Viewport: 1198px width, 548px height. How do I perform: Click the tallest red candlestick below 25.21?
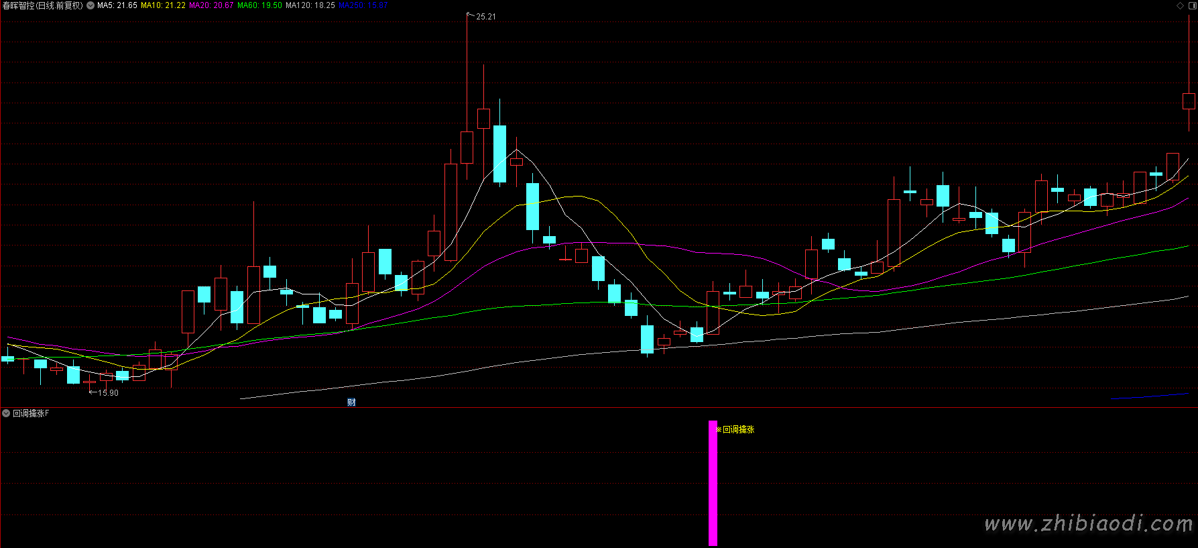pyautogui.click(x=467, y=147)
